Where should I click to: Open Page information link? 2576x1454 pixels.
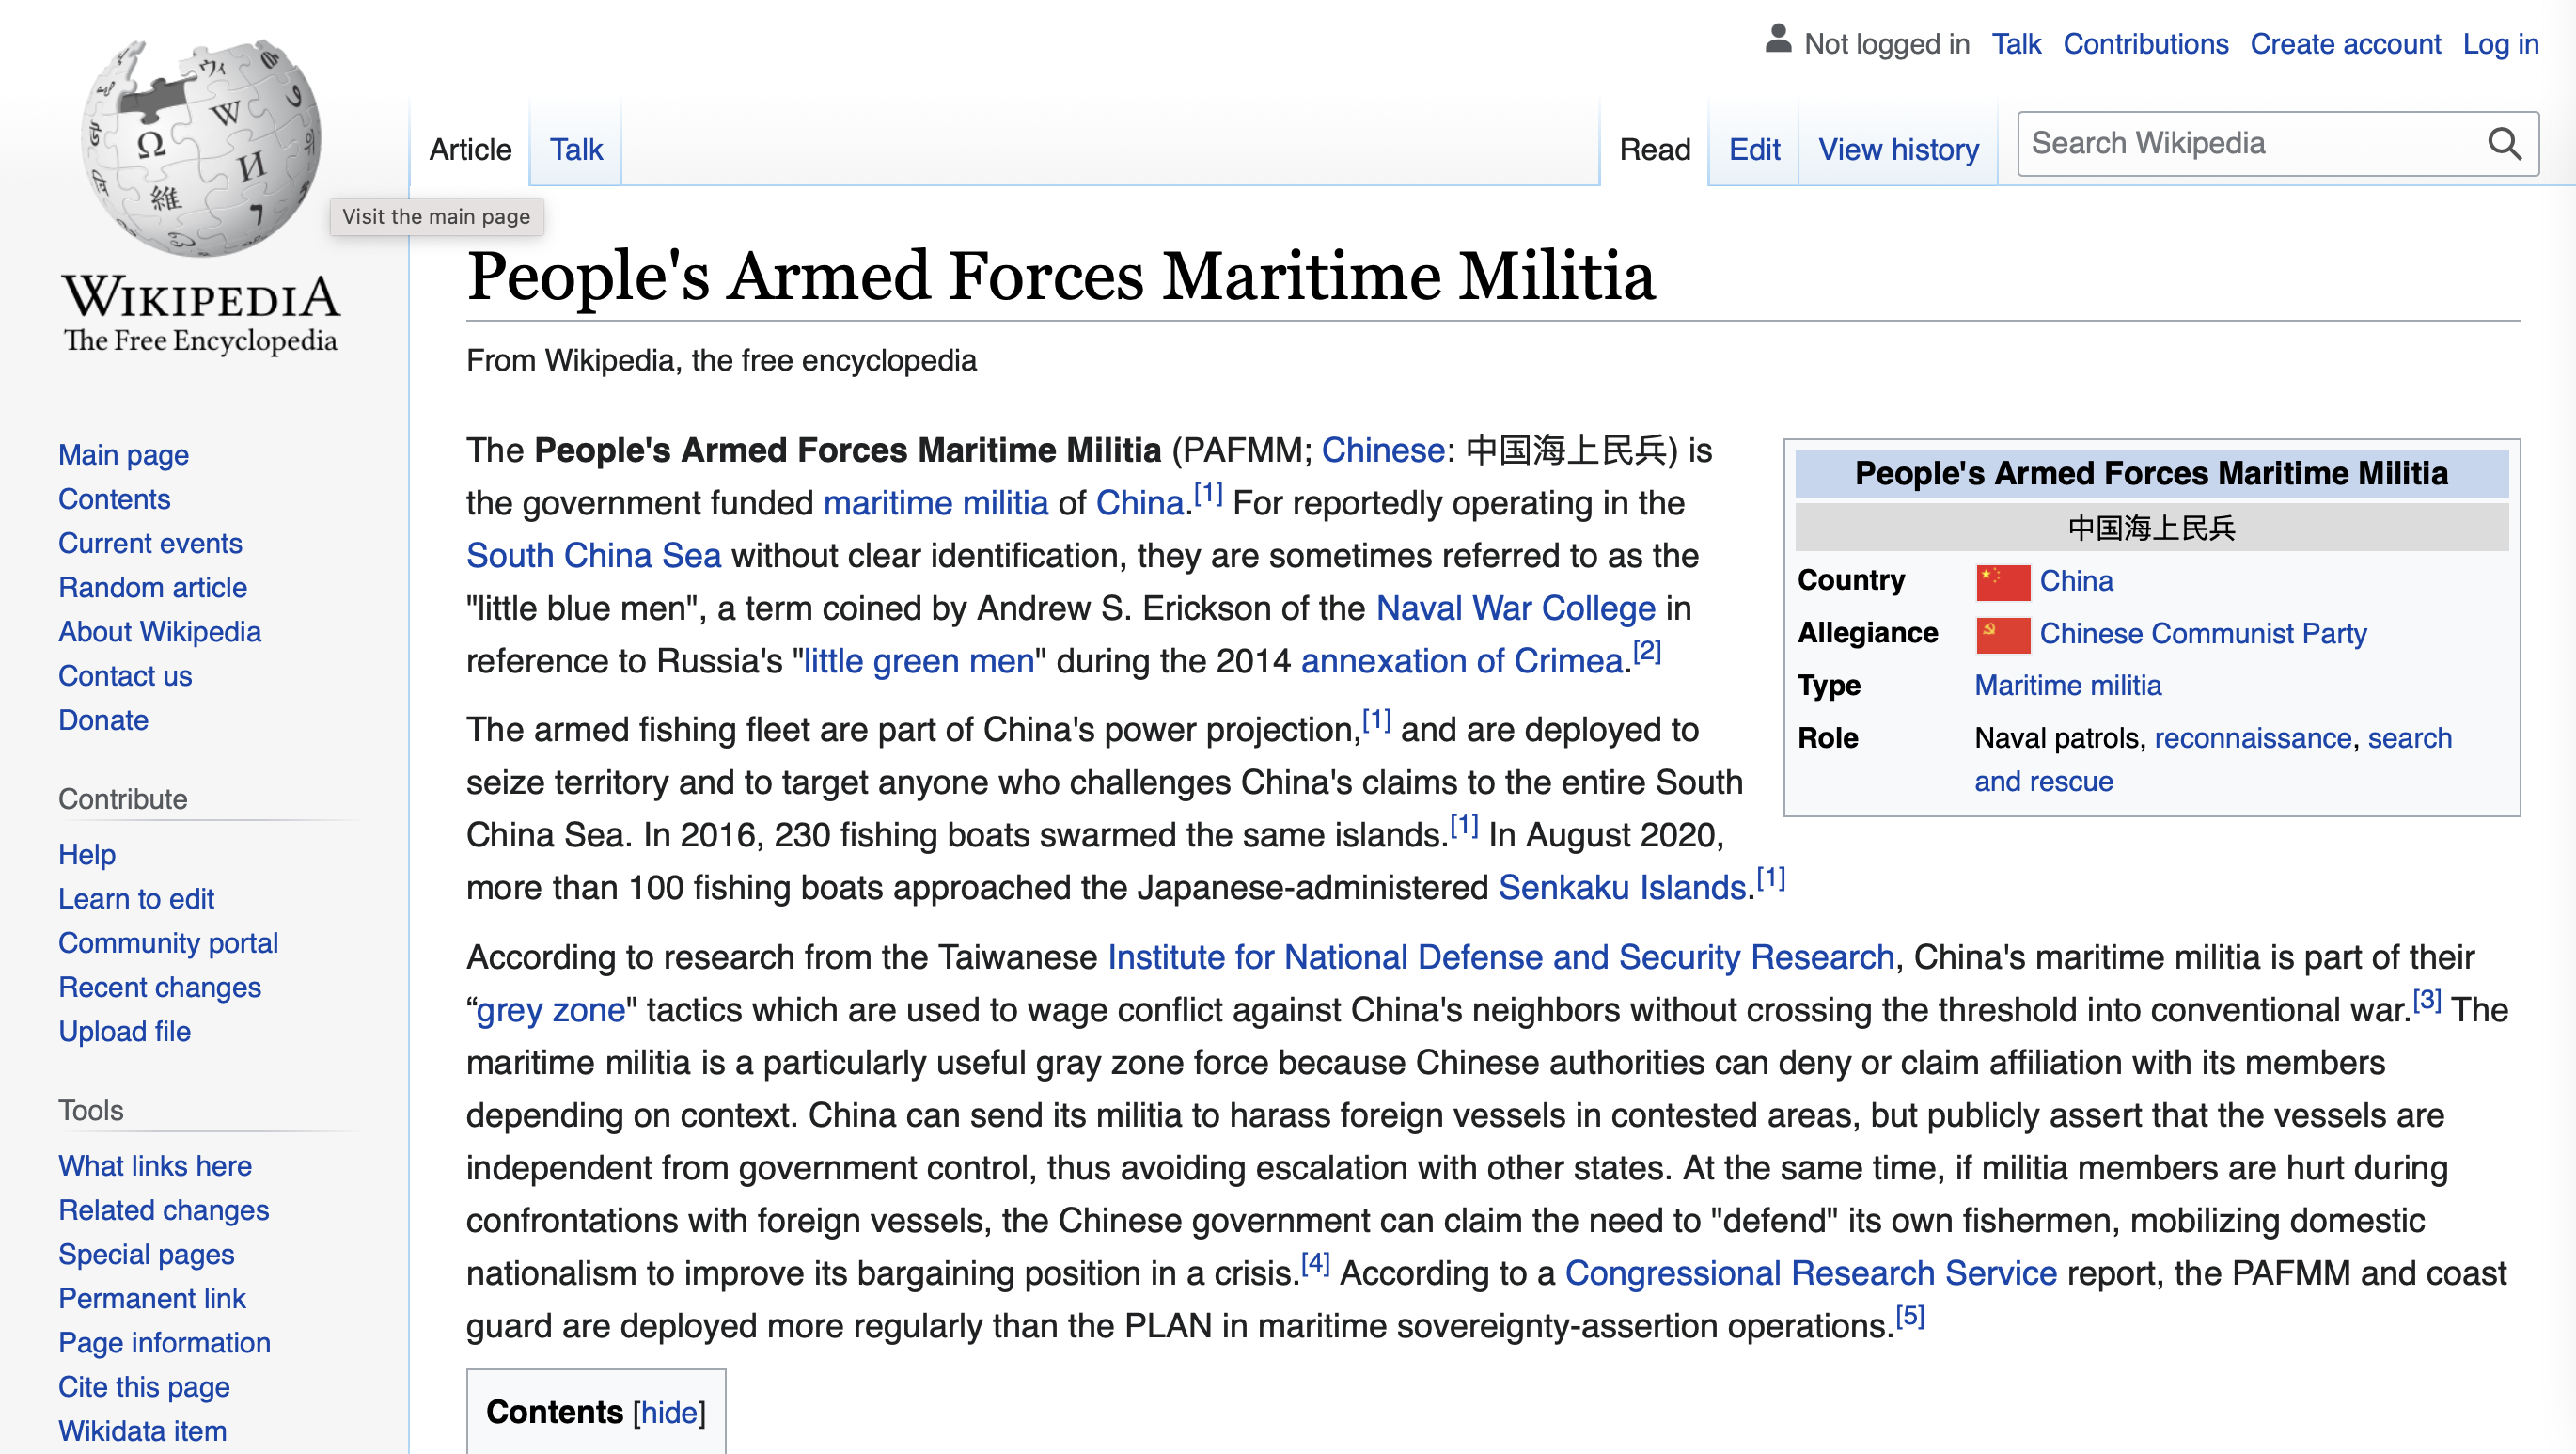click(164, 1342)
